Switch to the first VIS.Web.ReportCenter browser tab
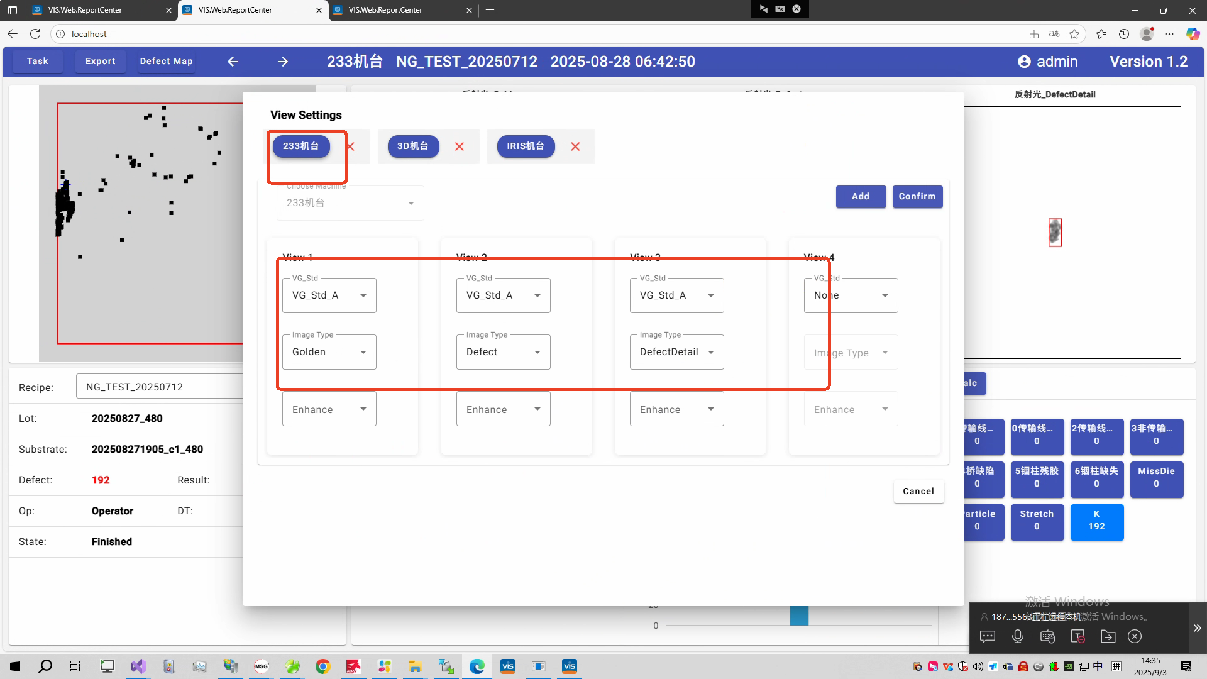Viewport: 1207px width, 679px height. pos(94,10)
